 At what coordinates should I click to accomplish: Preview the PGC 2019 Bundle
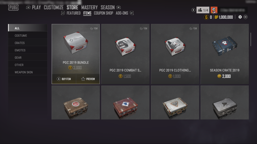click(x=88, y=79)
